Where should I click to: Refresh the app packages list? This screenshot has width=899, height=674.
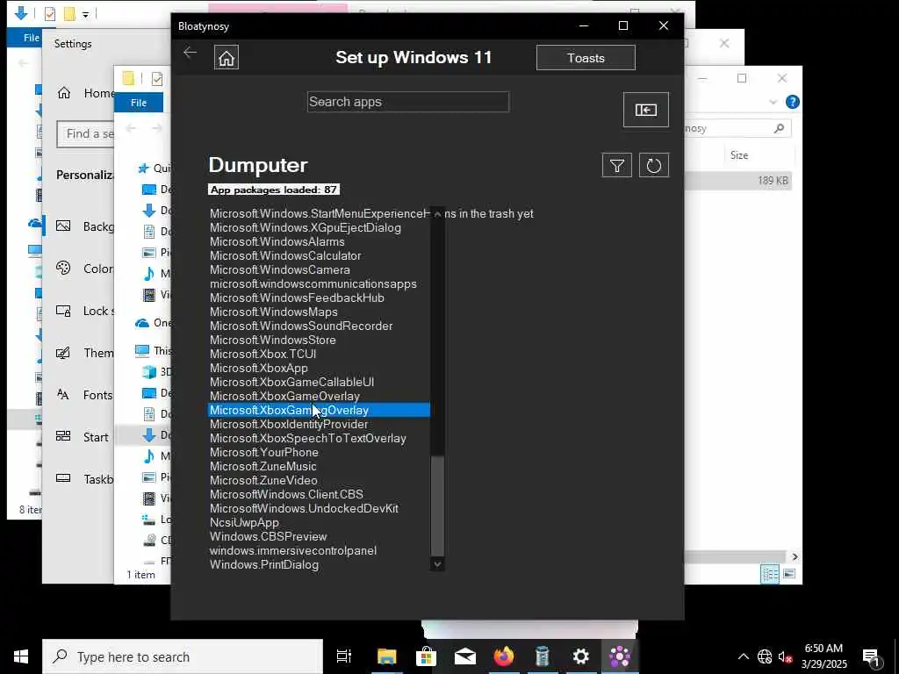coord(653,166)
